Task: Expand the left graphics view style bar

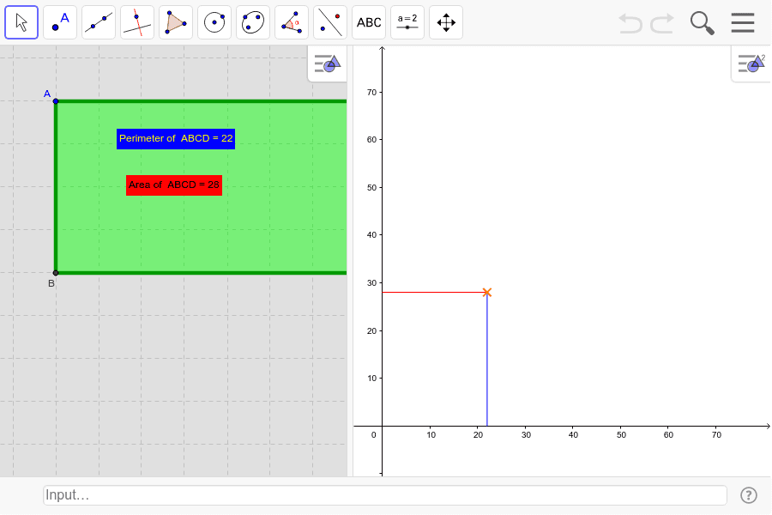Action: 327,64
